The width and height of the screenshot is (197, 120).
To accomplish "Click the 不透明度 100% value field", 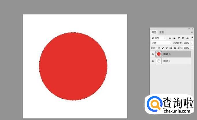I will 187,43.
